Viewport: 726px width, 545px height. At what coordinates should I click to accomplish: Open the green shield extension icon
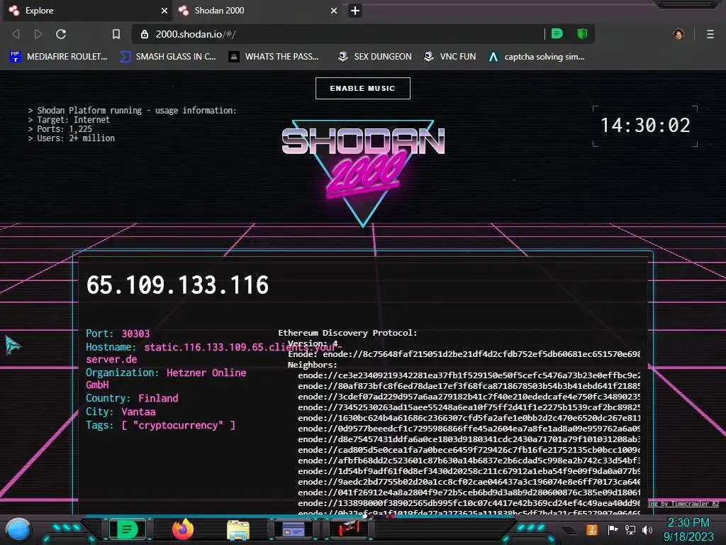coord(582,34)
